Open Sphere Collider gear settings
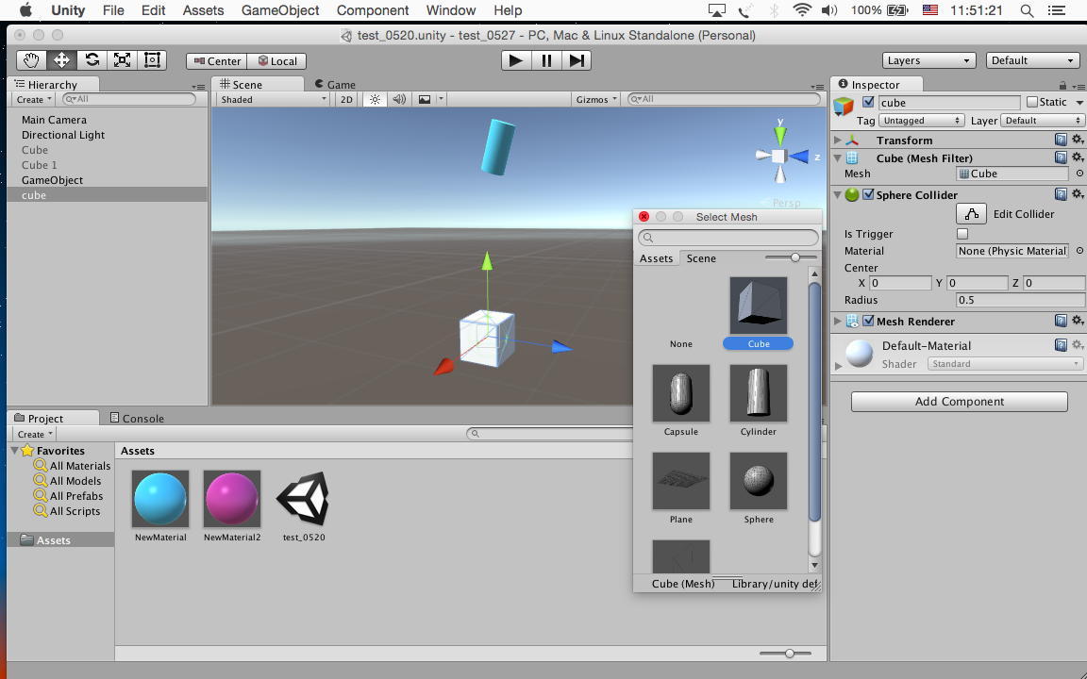This screenshot has width=1087, height=679. tap(1078, 194)
